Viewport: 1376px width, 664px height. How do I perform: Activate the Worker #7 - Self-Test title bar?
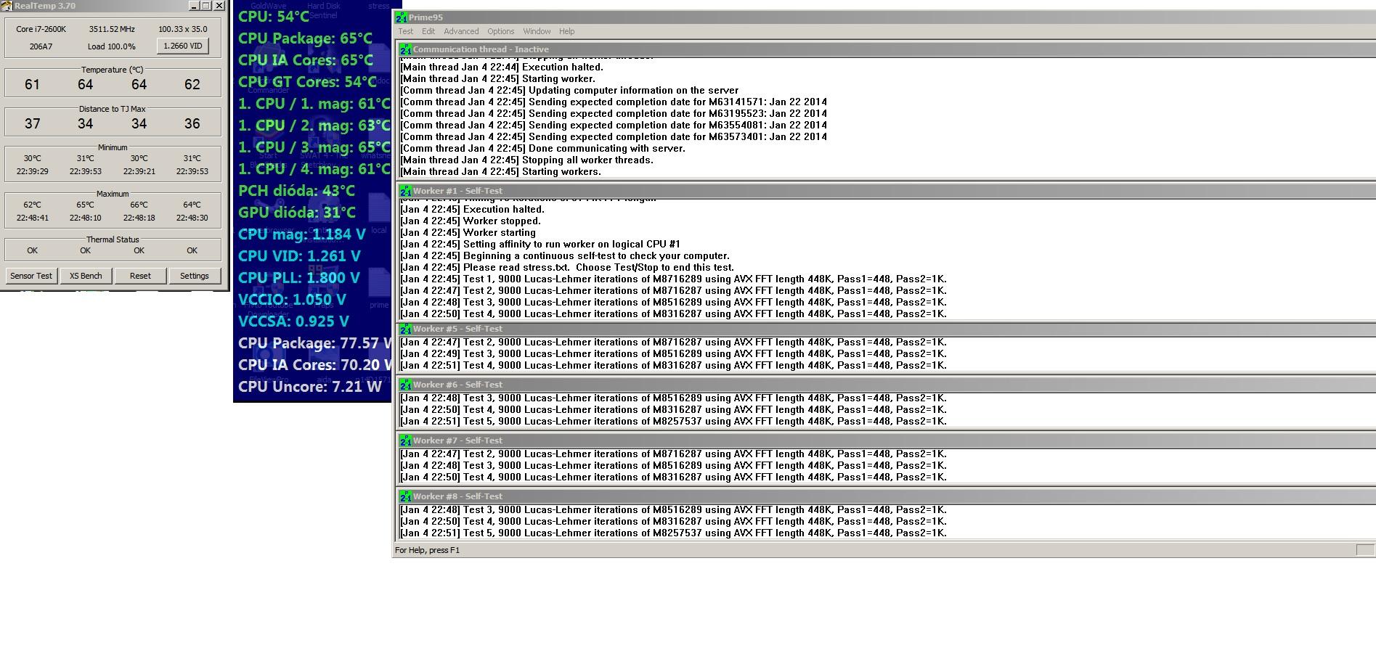pos(887,440)
